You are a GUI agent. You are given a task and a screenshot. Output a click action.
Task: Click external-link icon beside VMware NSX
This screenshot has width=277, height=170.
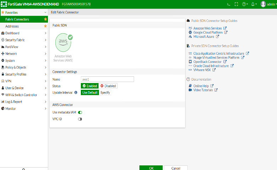(214, 70)
